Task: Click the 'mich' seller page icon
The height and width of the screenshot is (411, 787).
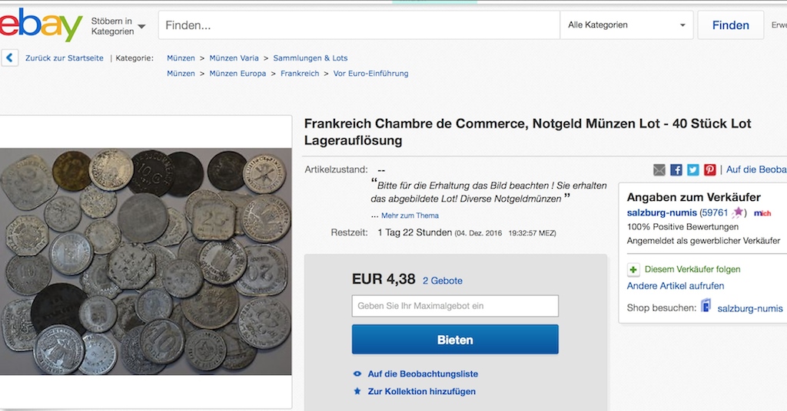Action: click(x=762, y=213)
